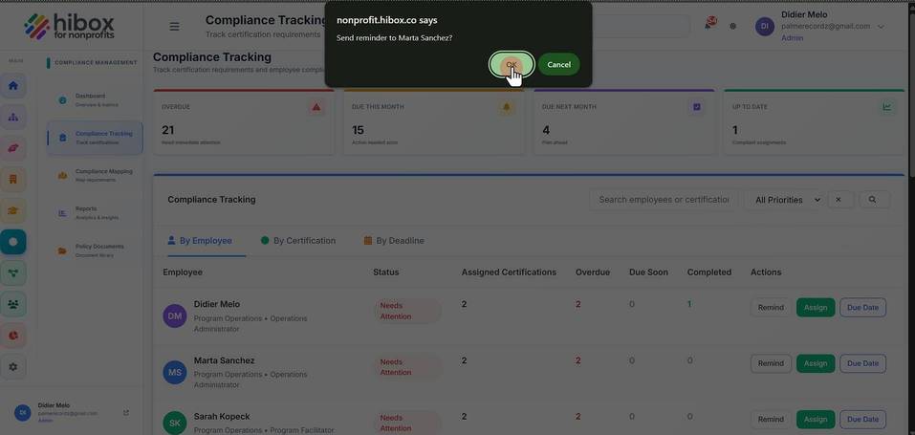Open the green workflow nodes sidebar icon

(12, 272)
